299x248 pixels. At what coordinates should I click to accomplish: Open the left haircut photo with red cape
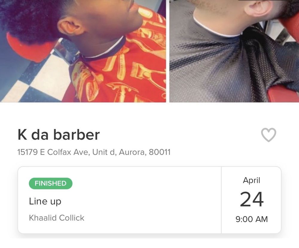[83, 51]
